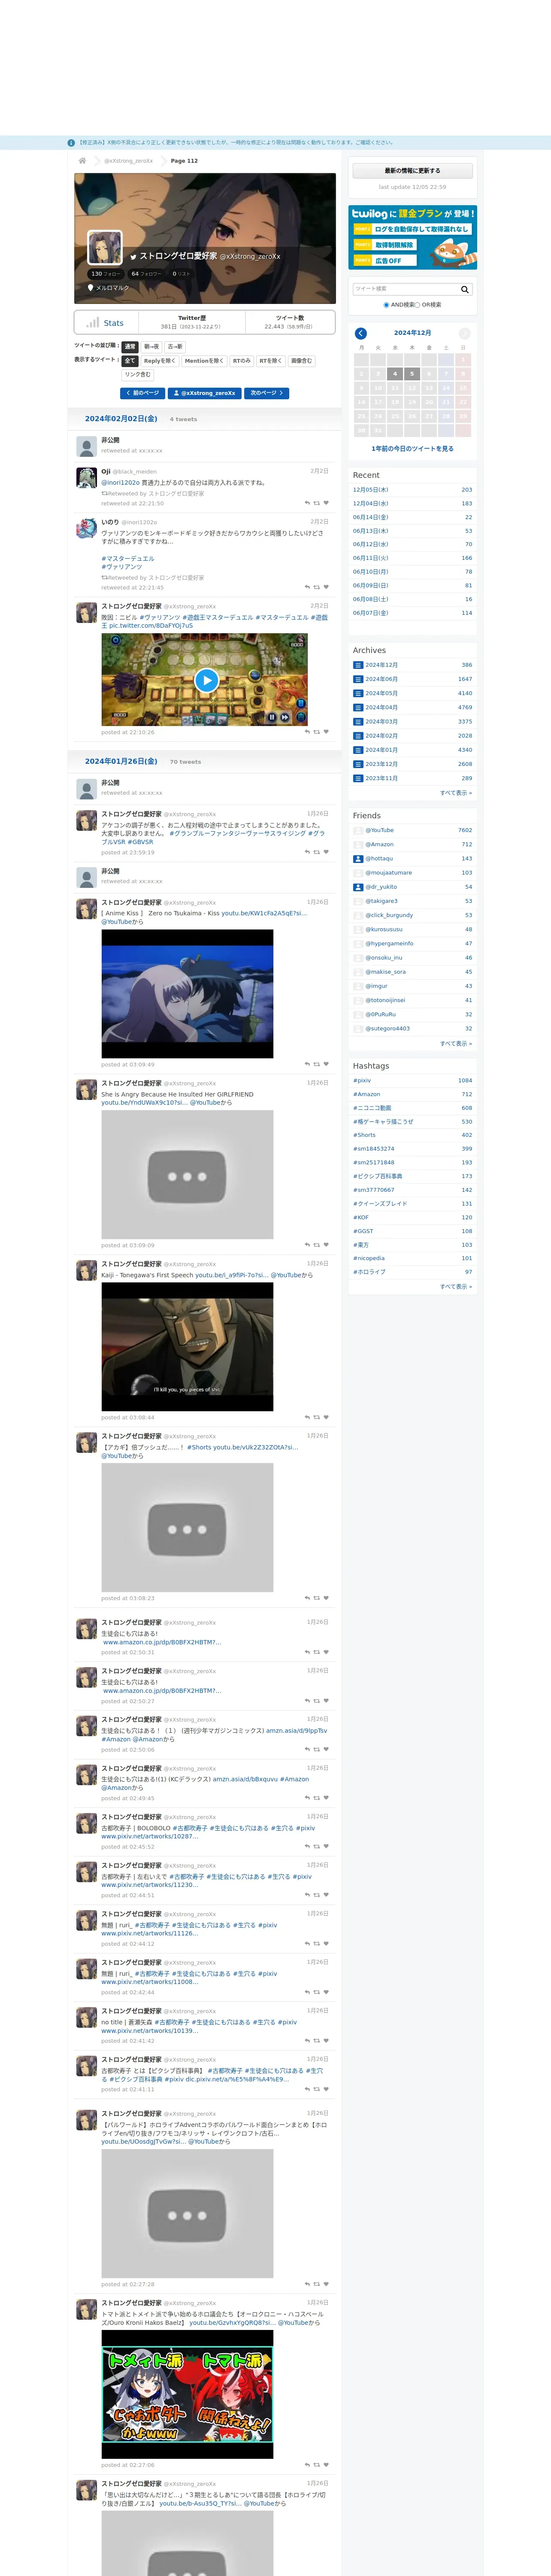
Task: Reply to the tweet posted at 02:27:28
Action: 307,2284
